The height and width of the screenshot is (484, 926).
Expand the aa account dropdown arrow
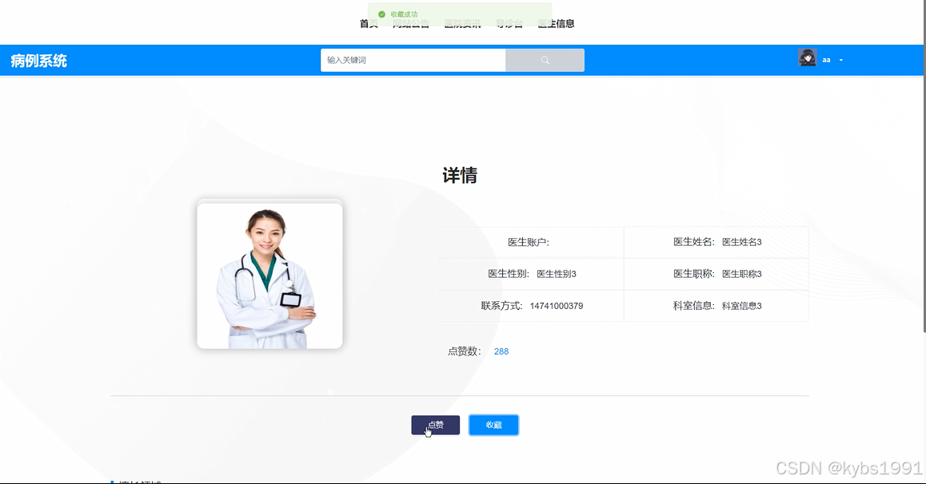pos(841,60)
